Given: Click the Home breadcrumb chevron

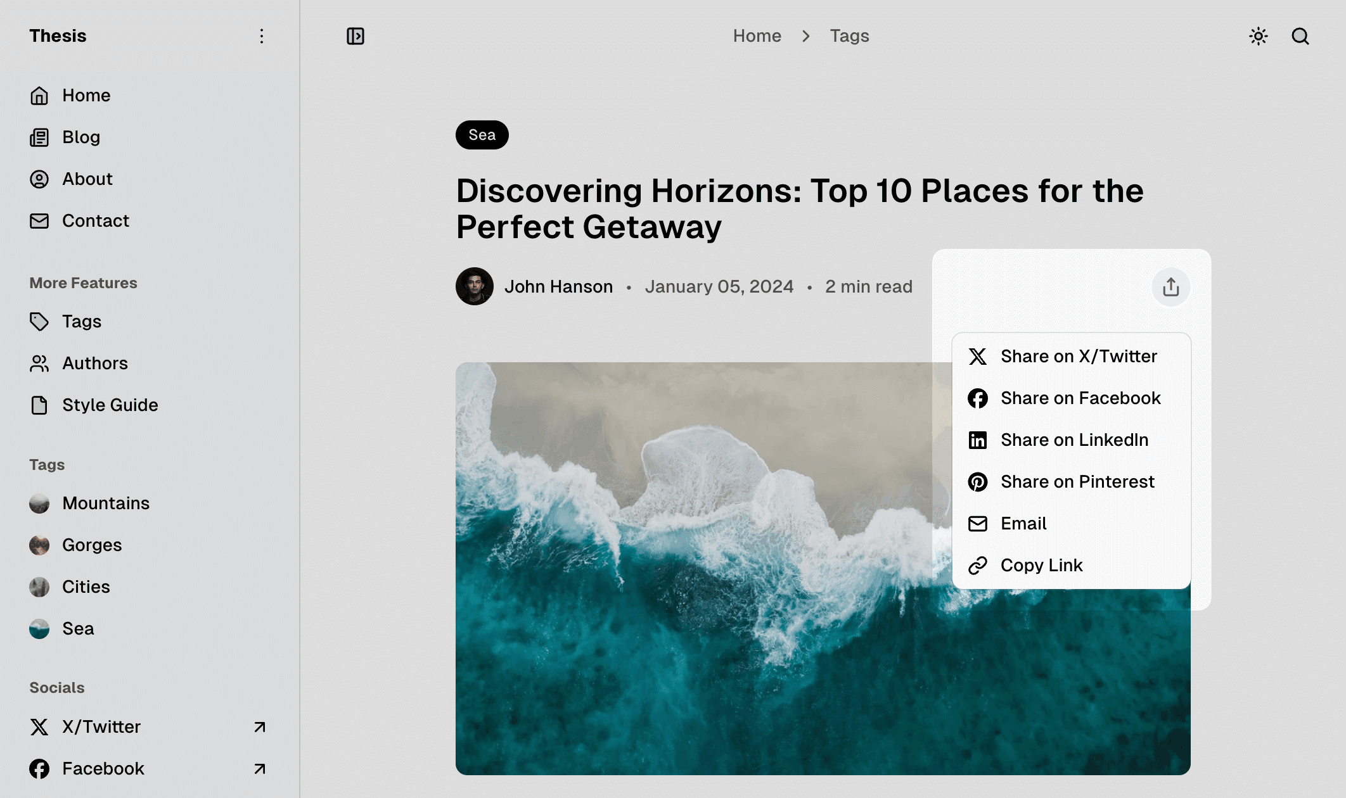Looking at the screenshot, I should tap(805, 36).
